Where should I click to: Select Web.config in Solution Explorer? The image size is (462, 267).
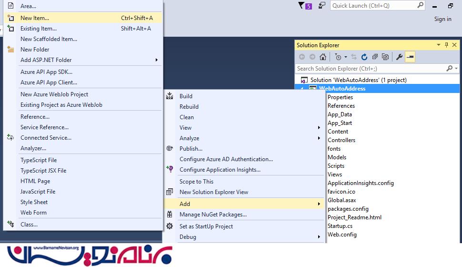342,235
